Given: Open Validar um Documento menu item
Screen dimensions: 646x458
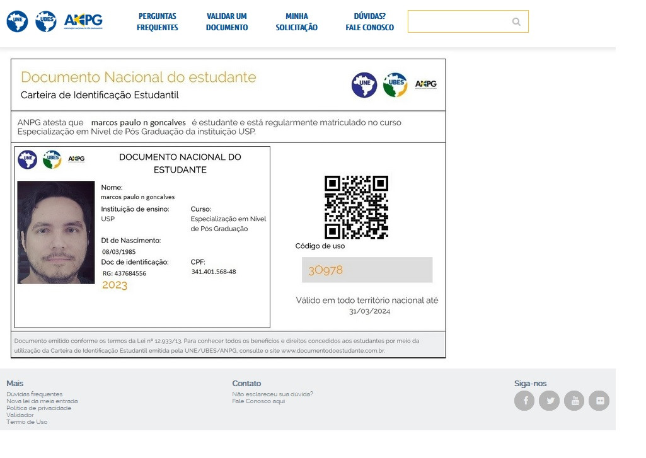Looking at the screenshot, I should [x=227, y=22].
